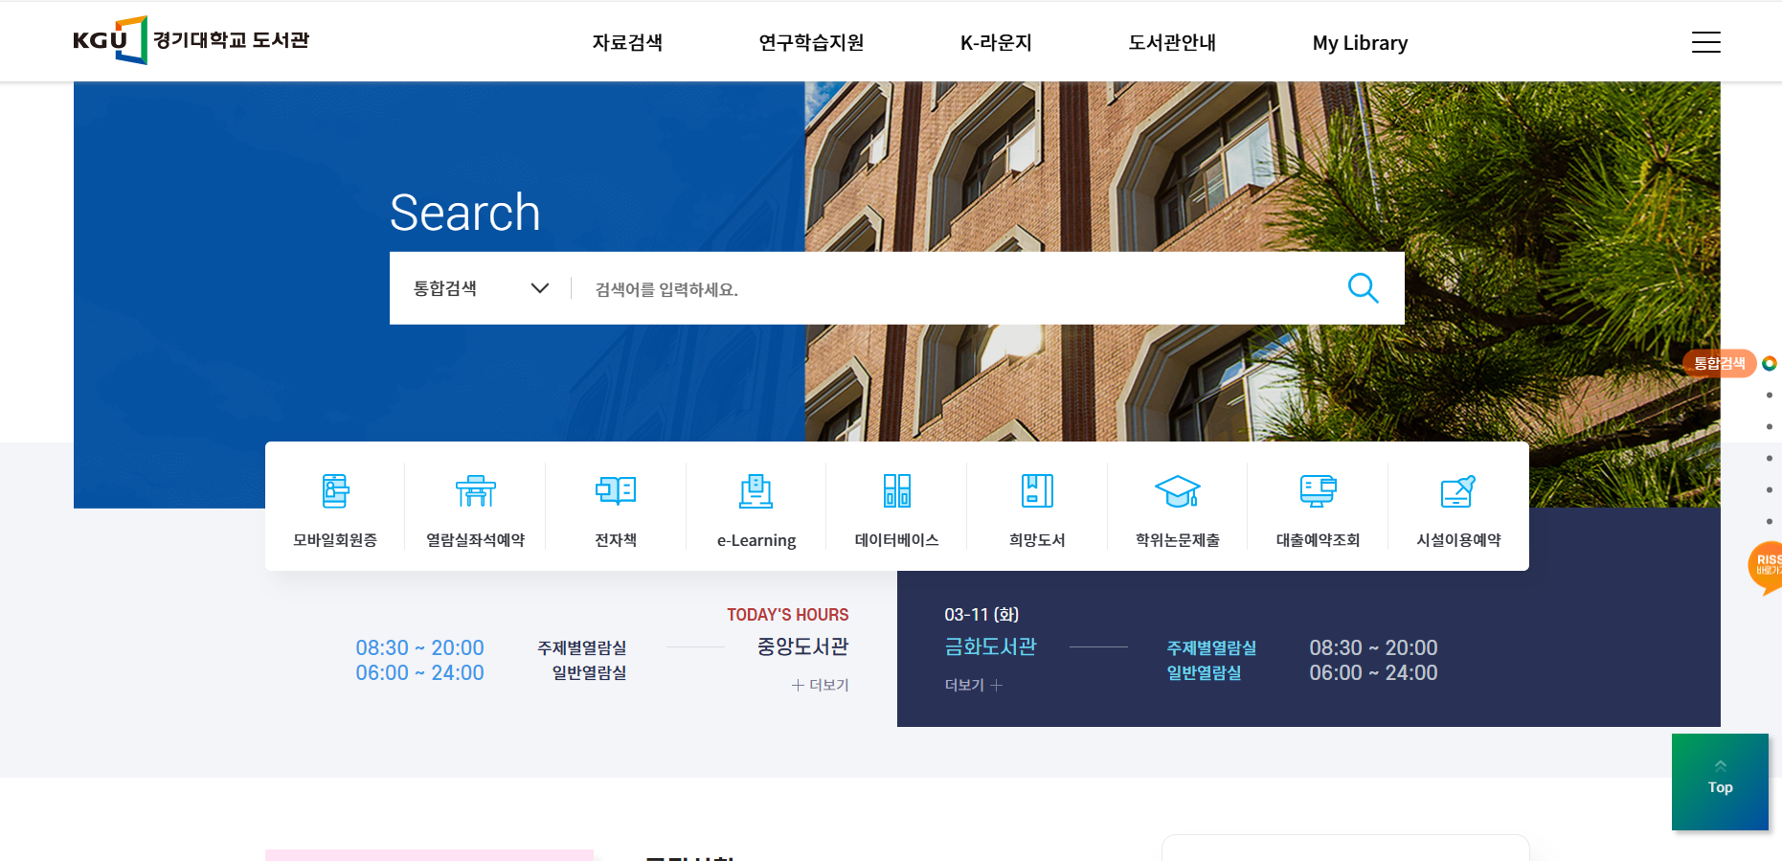Open the My Library menu
Screen dimensions: 1782x861
pyautogui.click(x=1360, y=43)
